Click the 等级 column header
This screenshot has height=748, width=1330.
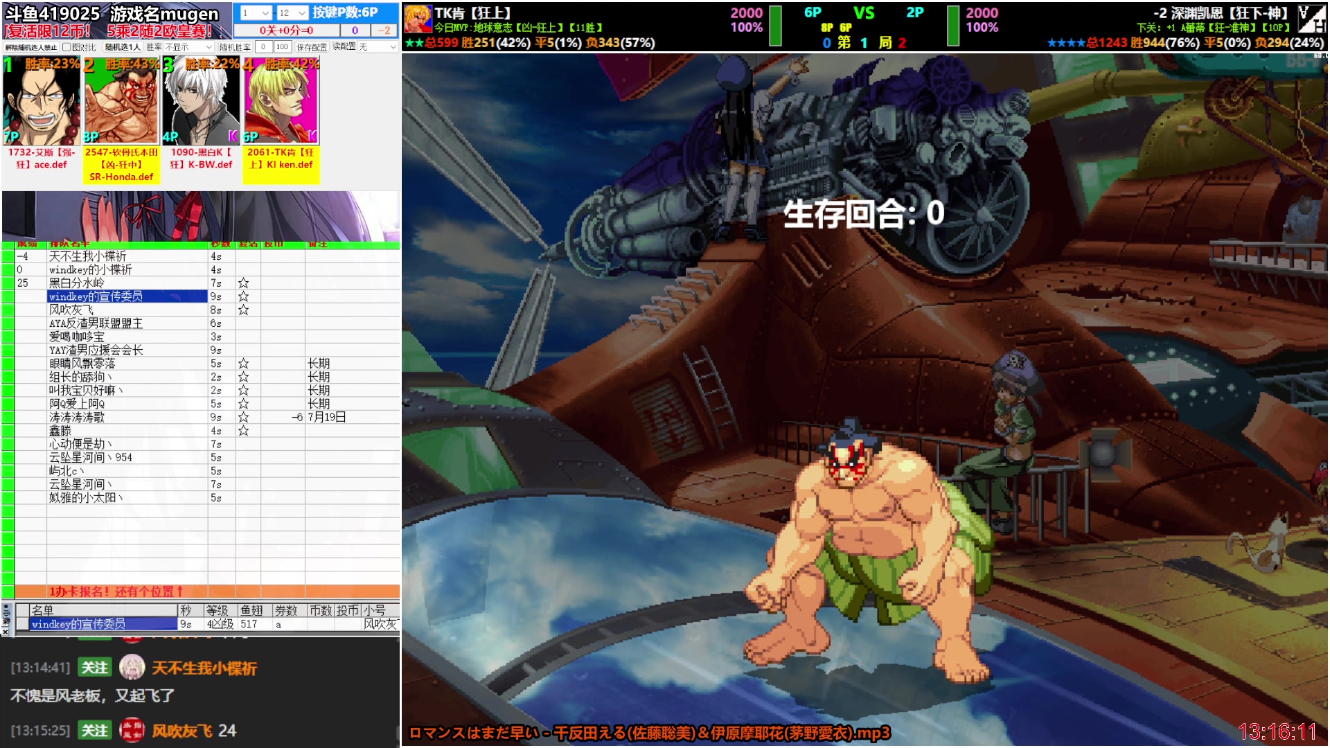click(x=221, y=610)
